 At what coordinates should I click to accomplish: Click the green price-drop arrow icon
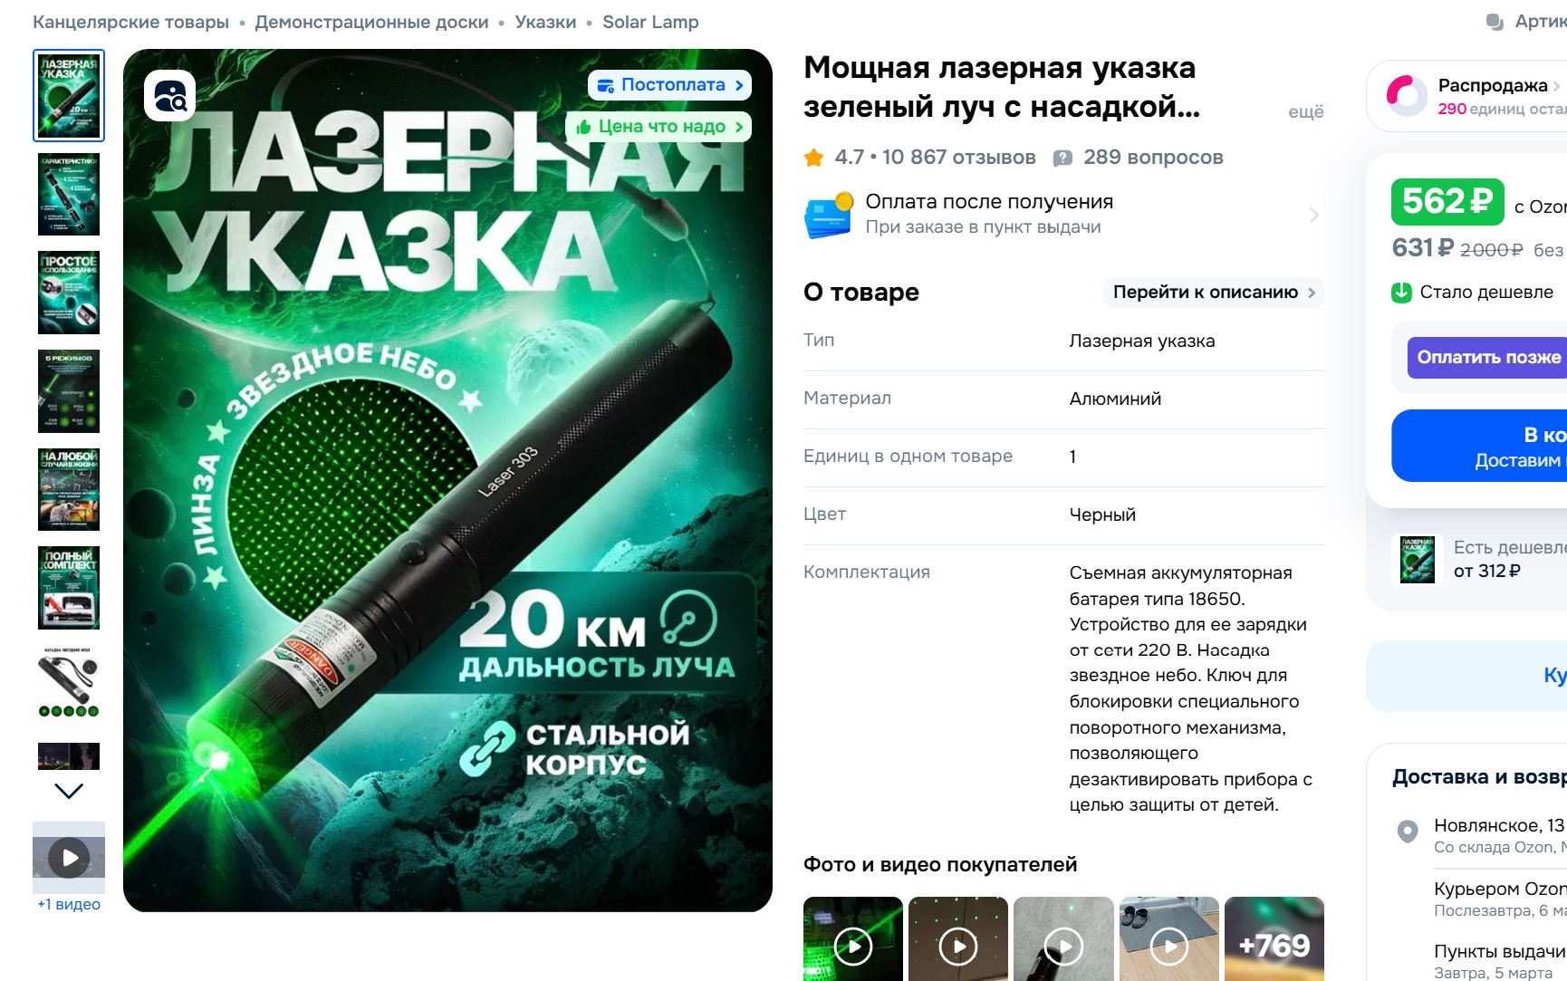tap(1401, 292)
